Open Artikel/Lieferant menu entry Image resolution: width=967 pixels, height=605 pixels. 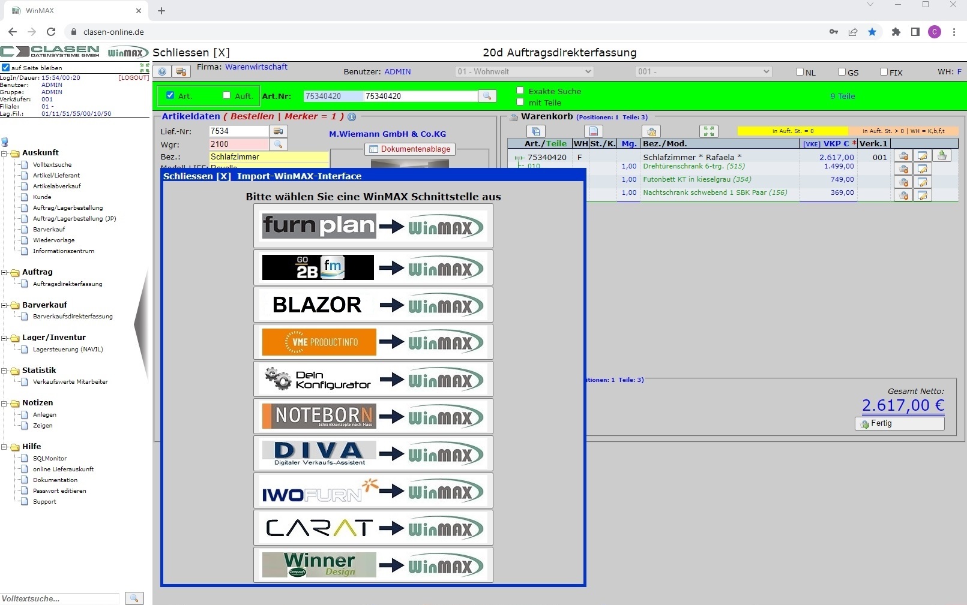[x=56, y=175]
